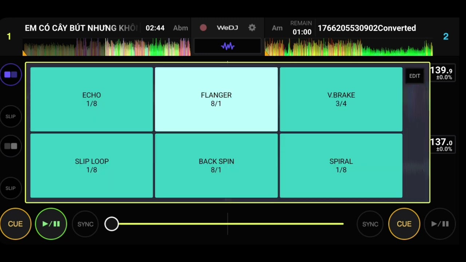Trigger the ECHO 1/8 effect pad
The height and width of the screenshot is (262, 466).
pyautogui.click(x=92, y=99)
